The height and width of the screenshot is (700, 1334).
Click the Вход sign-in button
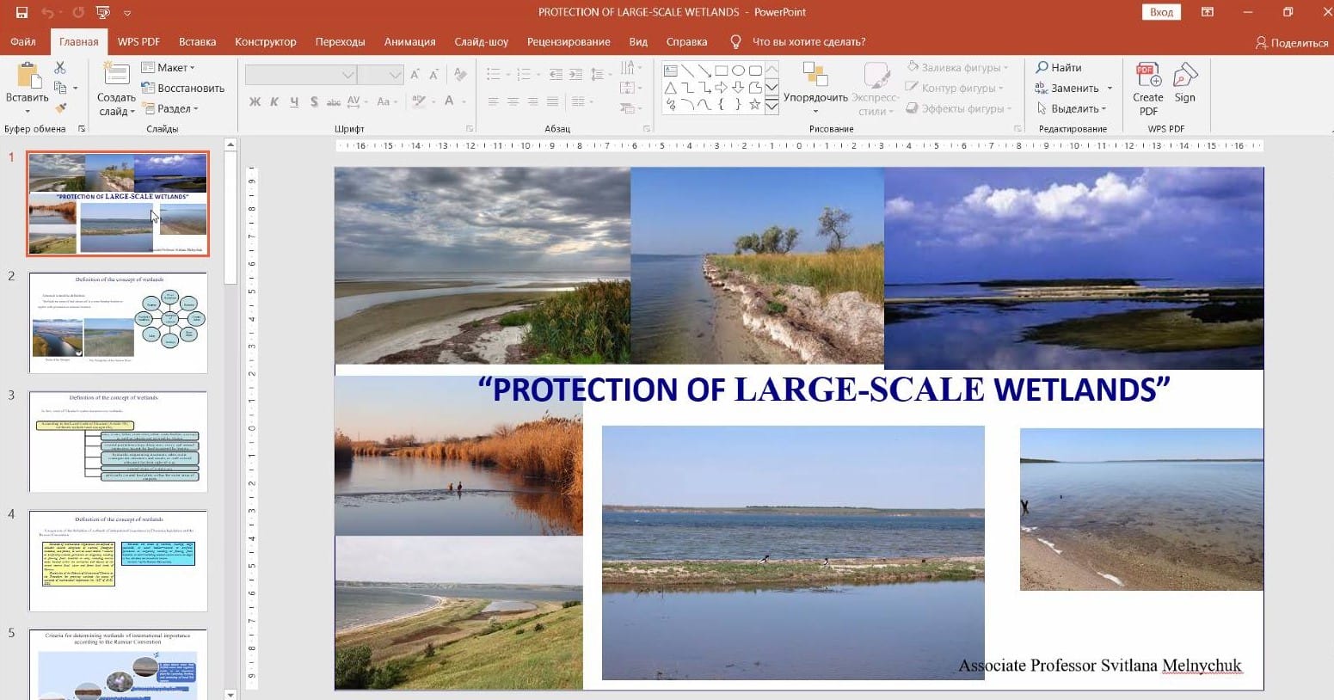(x=1161, y=12)
